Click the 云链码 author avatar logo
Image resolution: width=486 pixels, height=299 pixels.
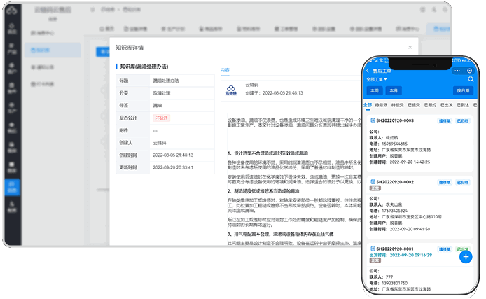click(231, 89)
